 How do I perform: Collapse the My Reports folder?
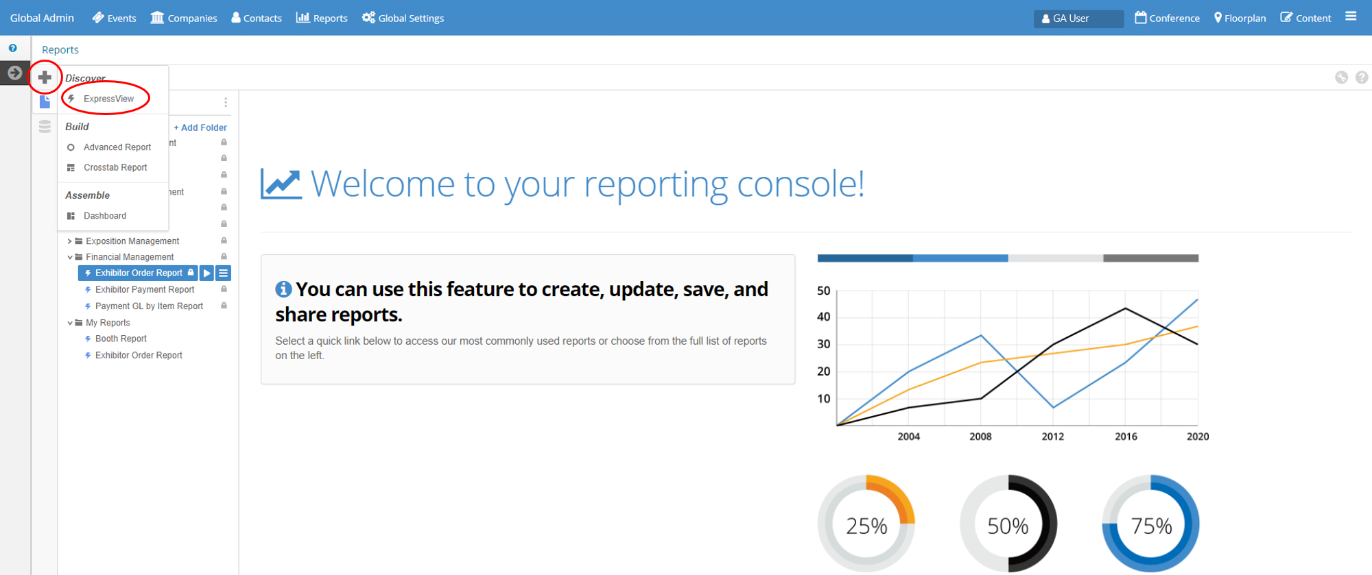coord(69,323)
